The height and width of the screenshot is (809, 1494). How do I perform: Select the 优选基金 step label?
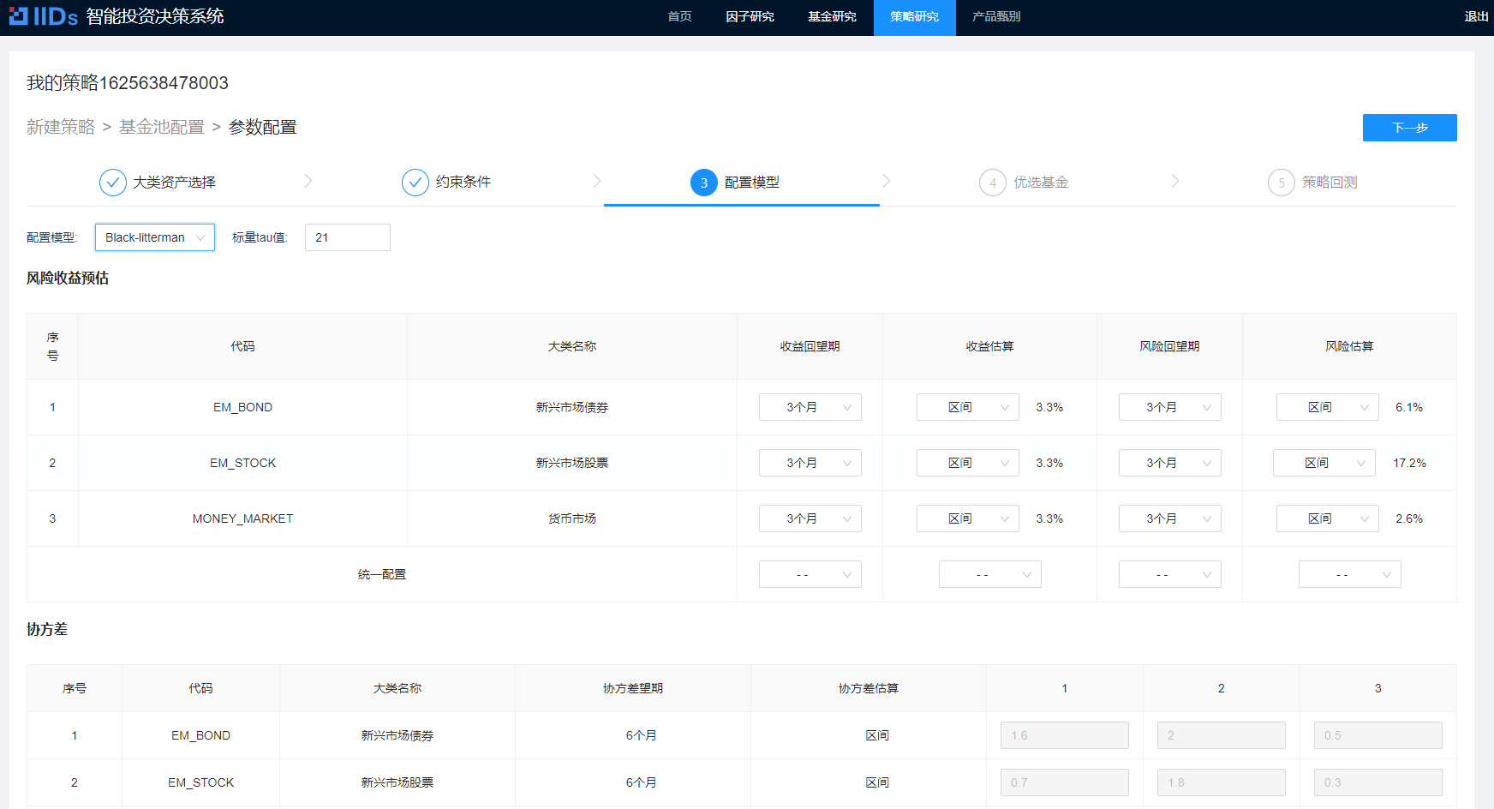1041,183
